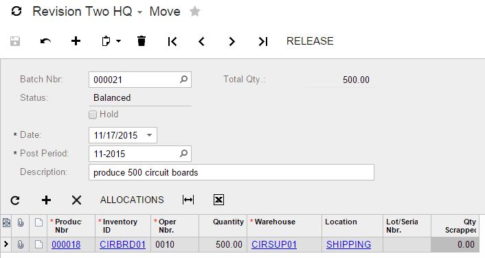
Task: Open the Date calendar dropdown arrow
Action: tap(149, 135)
